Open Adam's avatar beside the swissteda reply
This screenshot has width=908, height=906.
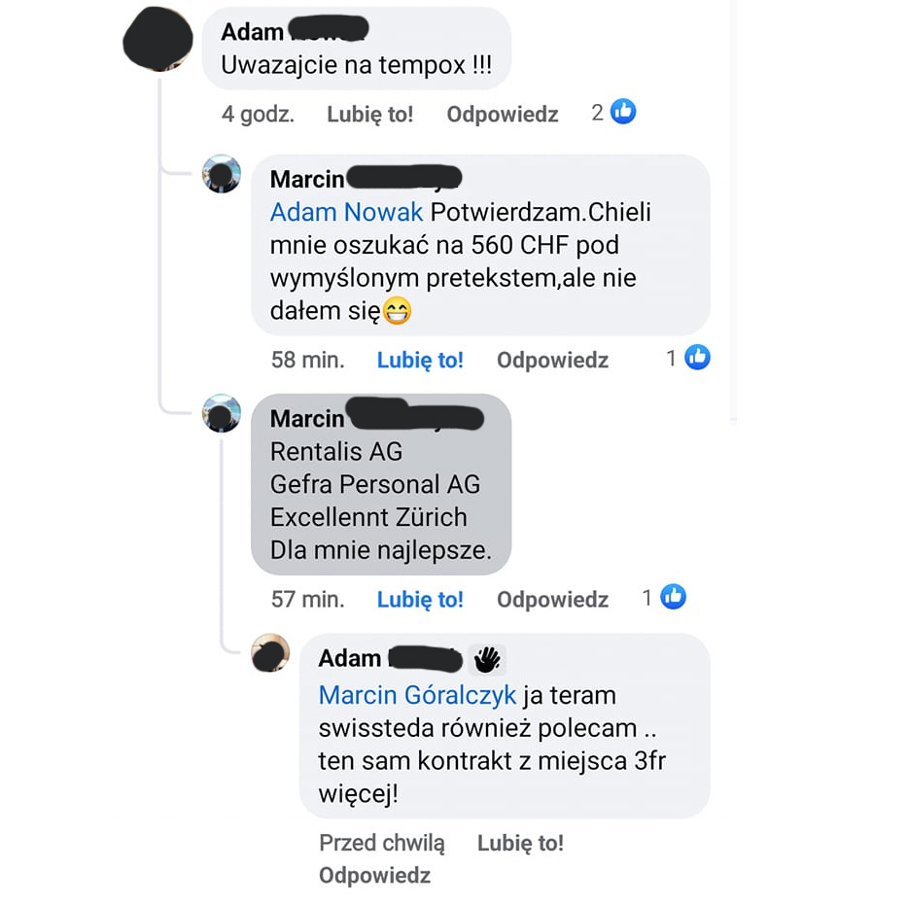270,653
